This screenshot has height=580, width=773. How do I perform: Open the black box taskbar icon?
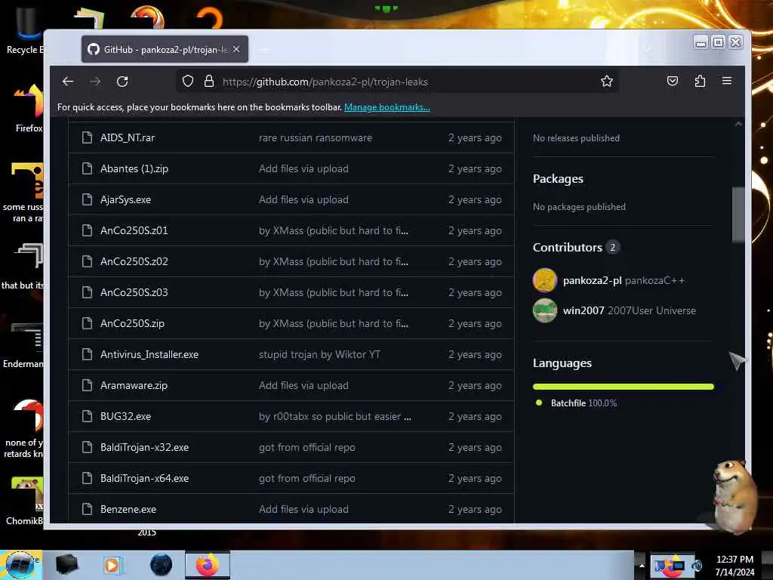[66, 565]
